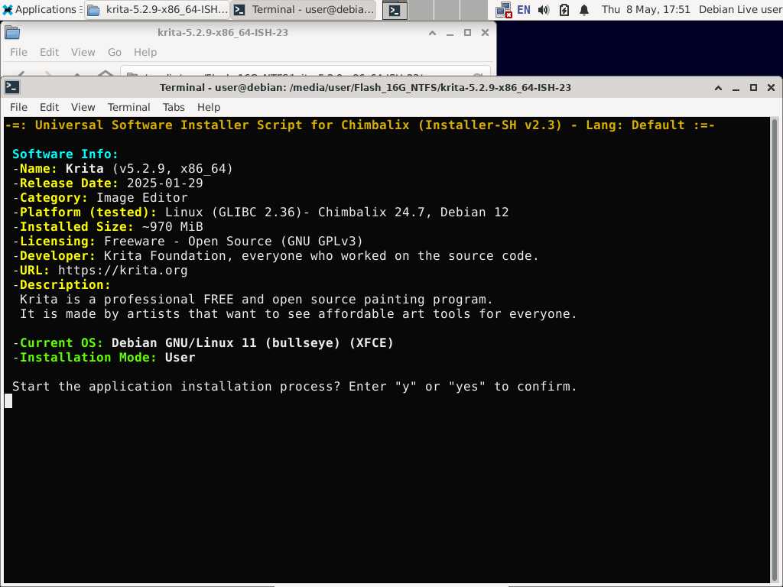Viewport: 783px width, 587px height.
Task: Open File menu in the Terminal window
Action: pos(18,107)
